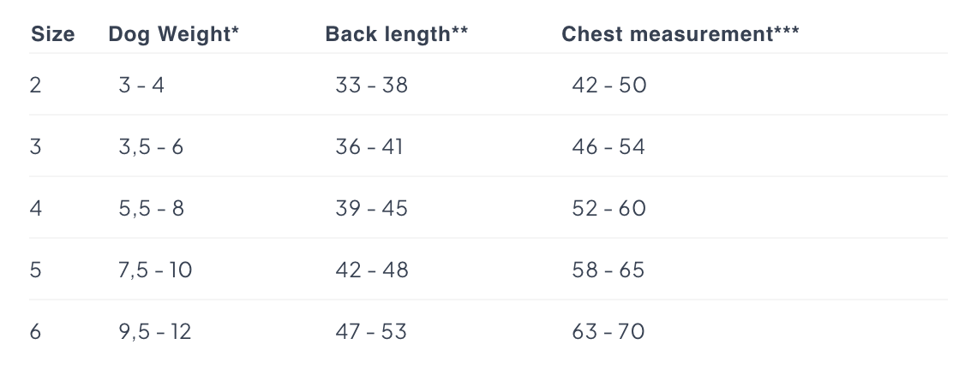Image resolution: width=965 pixels, height=392 pixels.
Task: Select size 2 in the Size column
Action: (36, 85)
